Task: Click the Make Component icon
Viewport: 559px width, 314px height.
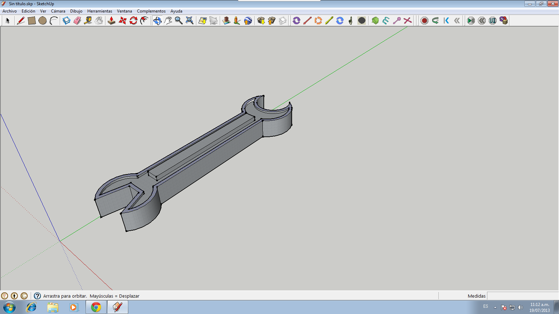Action: (x=66, y=21)
